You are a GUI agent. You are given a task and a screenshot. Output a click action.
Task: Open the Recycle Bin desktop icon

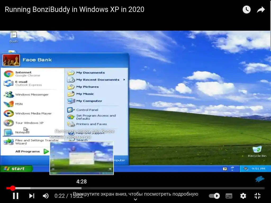click(257, 152)
